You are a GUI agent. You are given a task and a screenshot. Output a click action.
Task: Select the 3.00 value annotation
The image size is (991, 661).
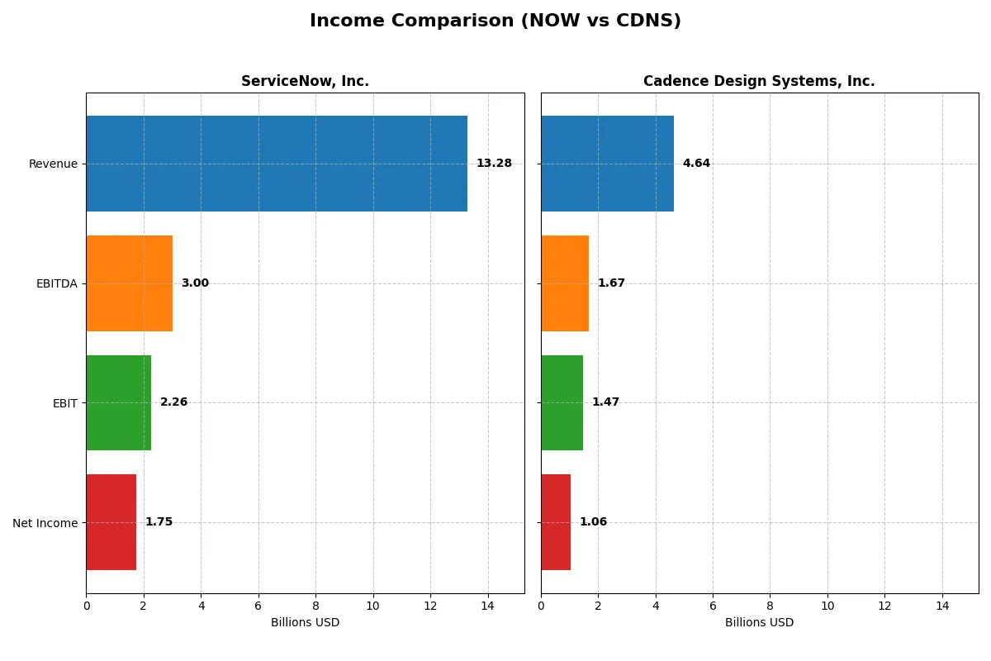[197, 283]
